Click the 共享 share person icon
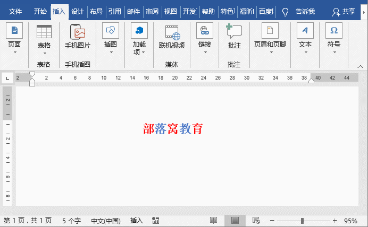 pos(336,12)
